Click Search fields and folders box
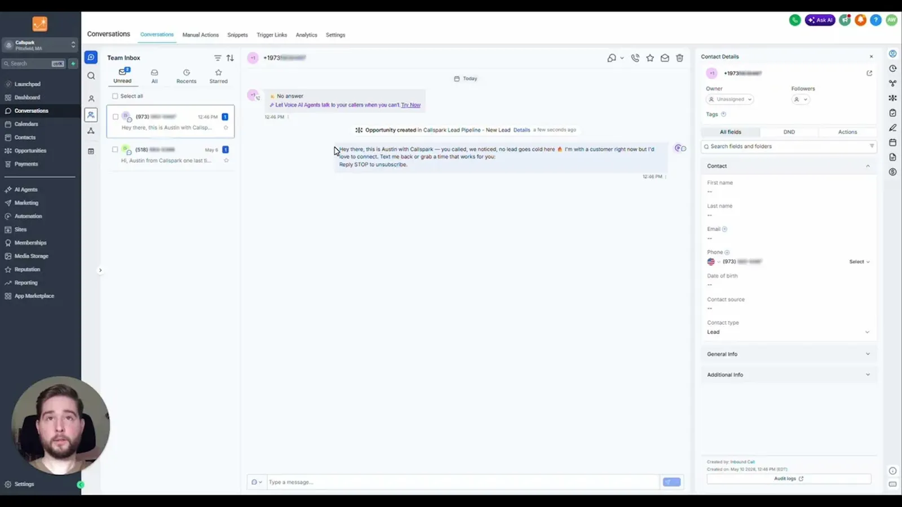The height and width of the screenshot is (507, 902). 789,146
